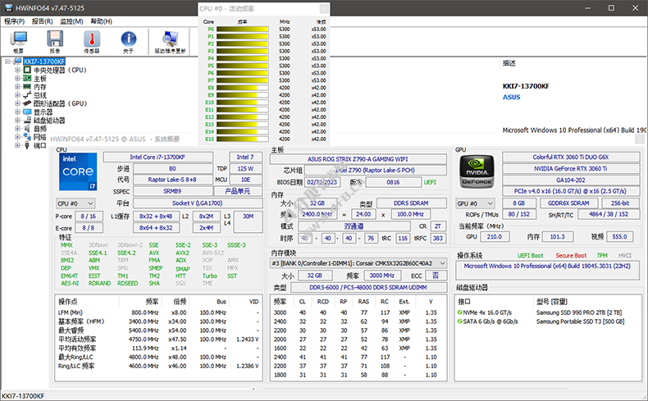This screenshot has width=648, height=401.
Task: Open the 监控(M) menu
Action: [71, 21]
